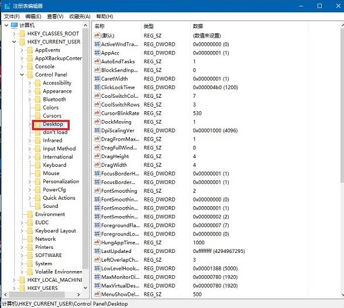344x308 pixels.
Task: Click the CursorBlinkRate string value icon
Action: pos(97,113)
